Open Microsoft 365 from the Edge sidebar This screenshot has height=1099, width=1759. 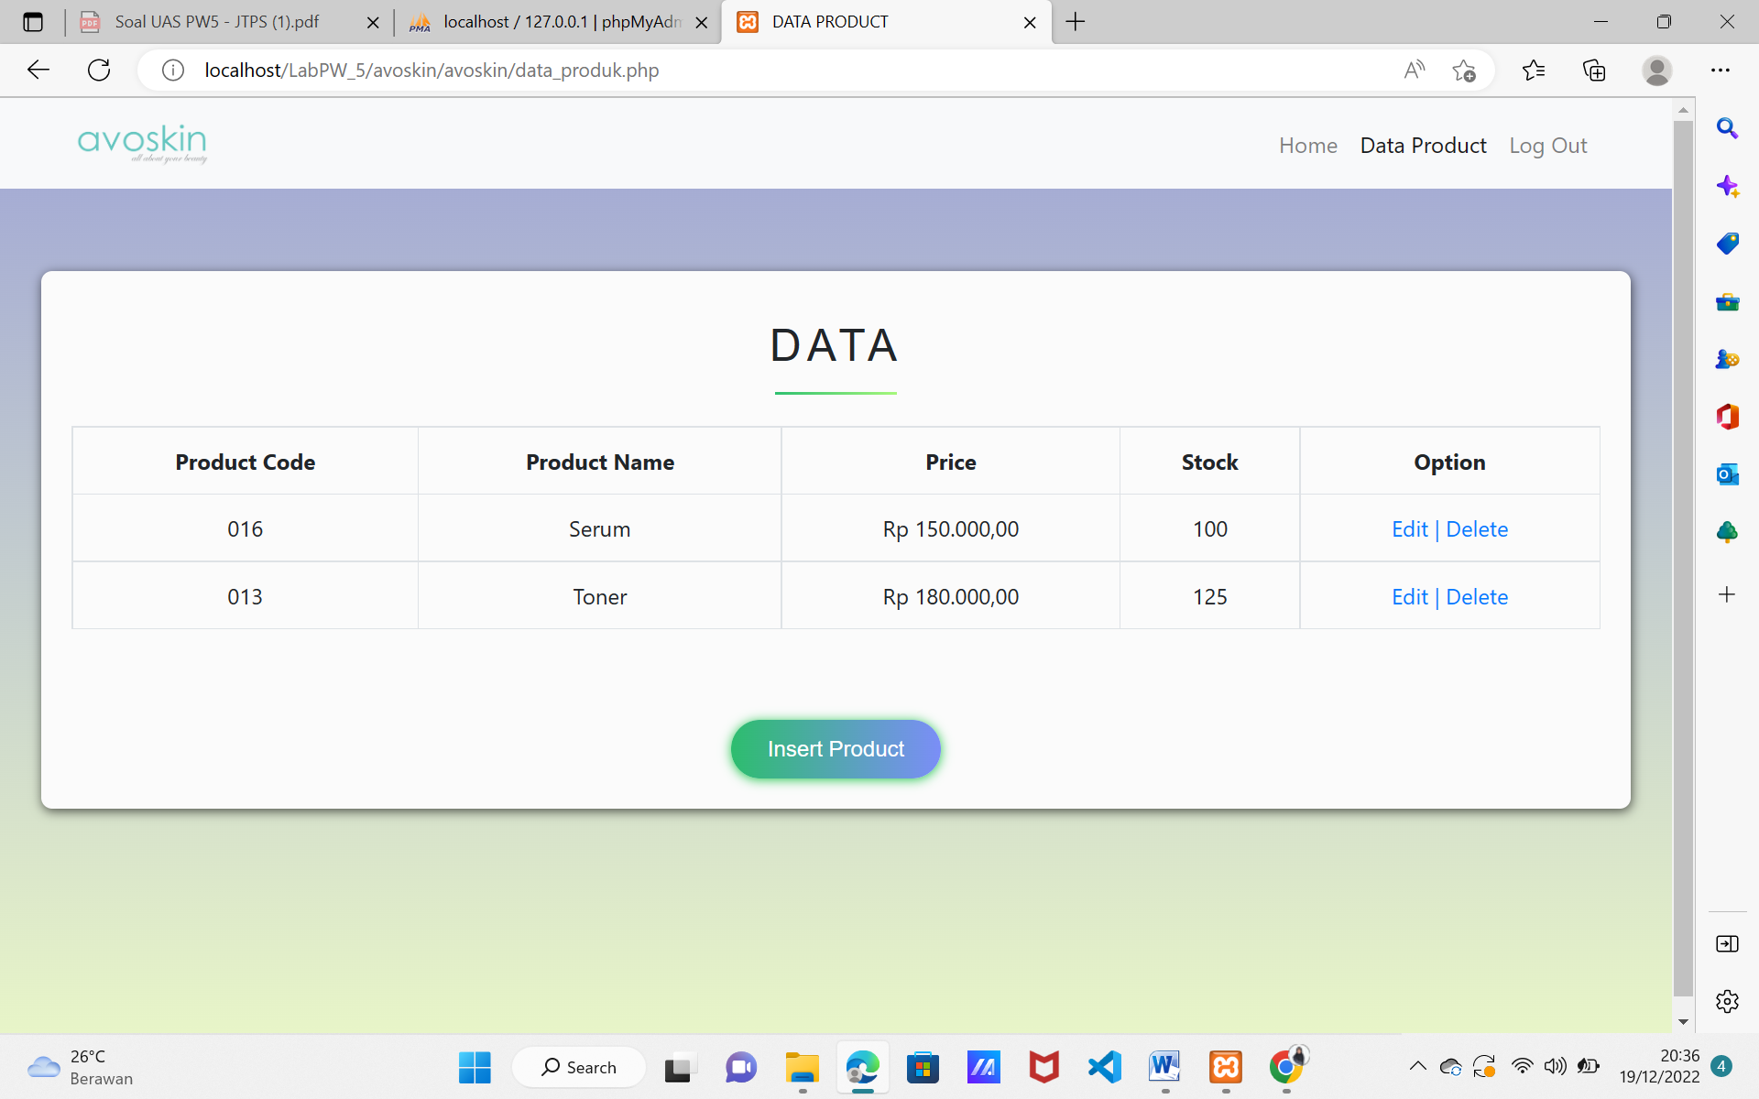click(x=1728, y=417)
